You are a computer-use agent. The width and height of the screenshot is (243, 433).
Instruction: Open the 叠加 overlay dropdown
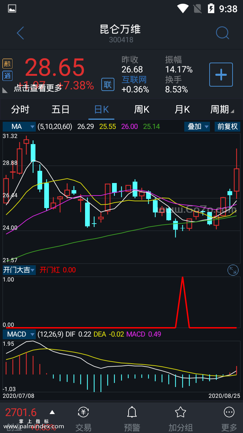click(197, 127)
